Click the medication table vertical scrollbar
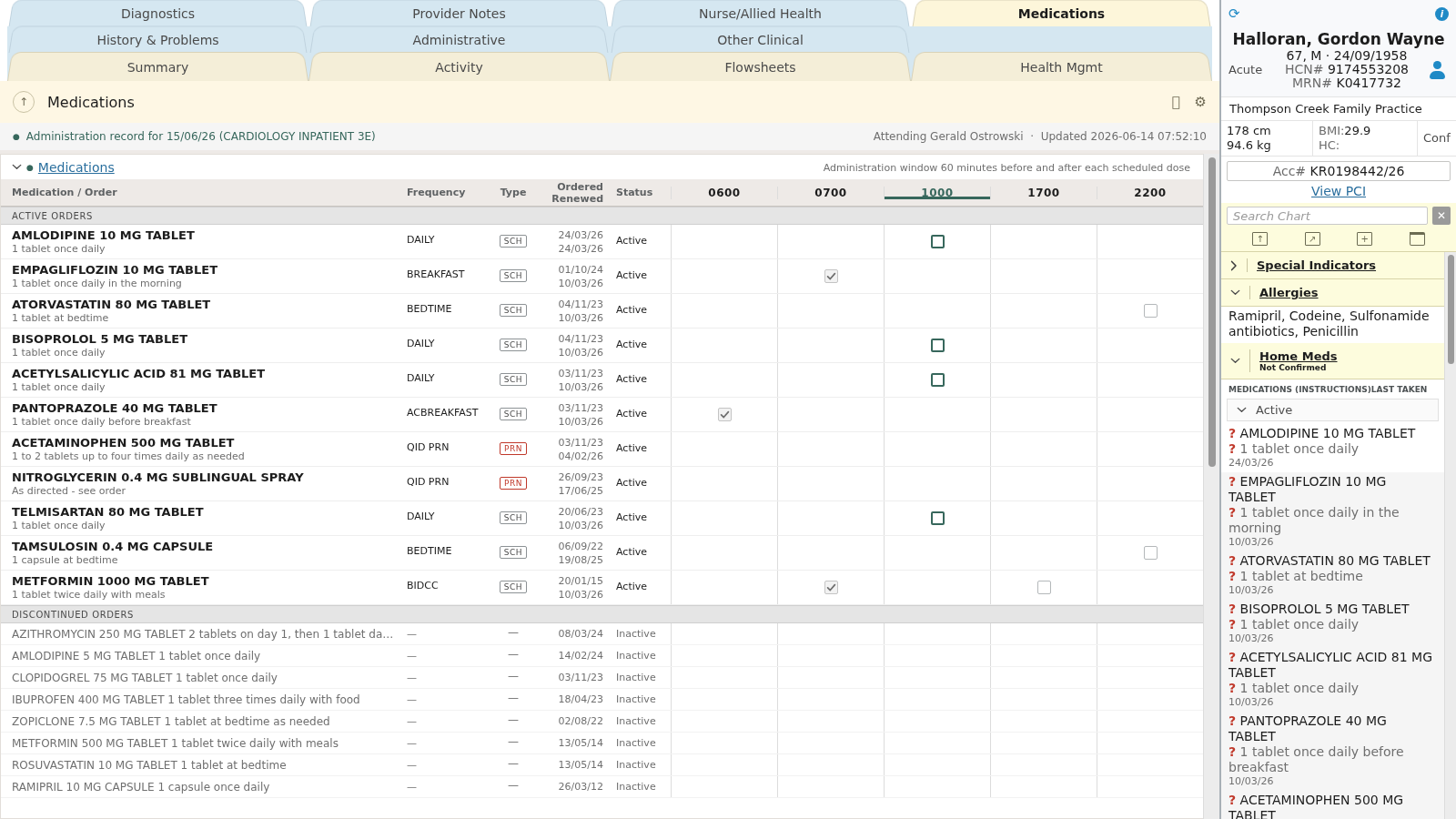1456x819 pixels. point(1211,312)
